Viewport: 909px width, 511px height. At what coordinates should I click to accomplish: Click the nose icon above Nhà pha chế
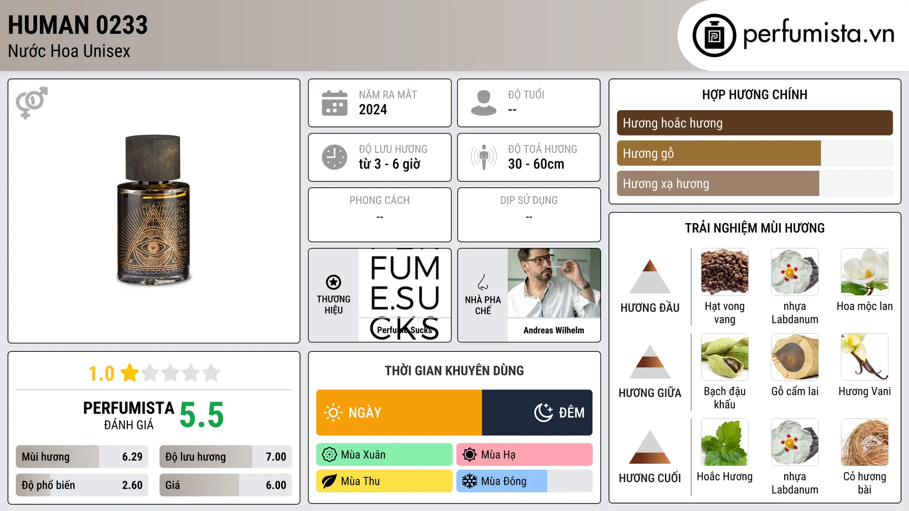pos(483,282)
